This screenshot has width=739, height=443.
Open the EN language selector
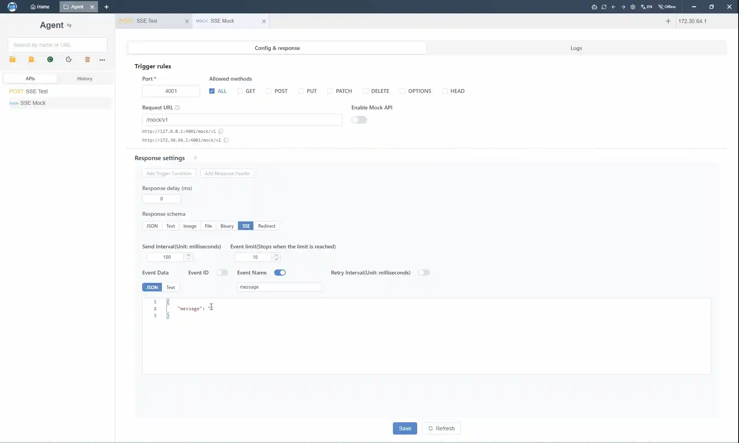pyautogui.click(x=646, y=7)
